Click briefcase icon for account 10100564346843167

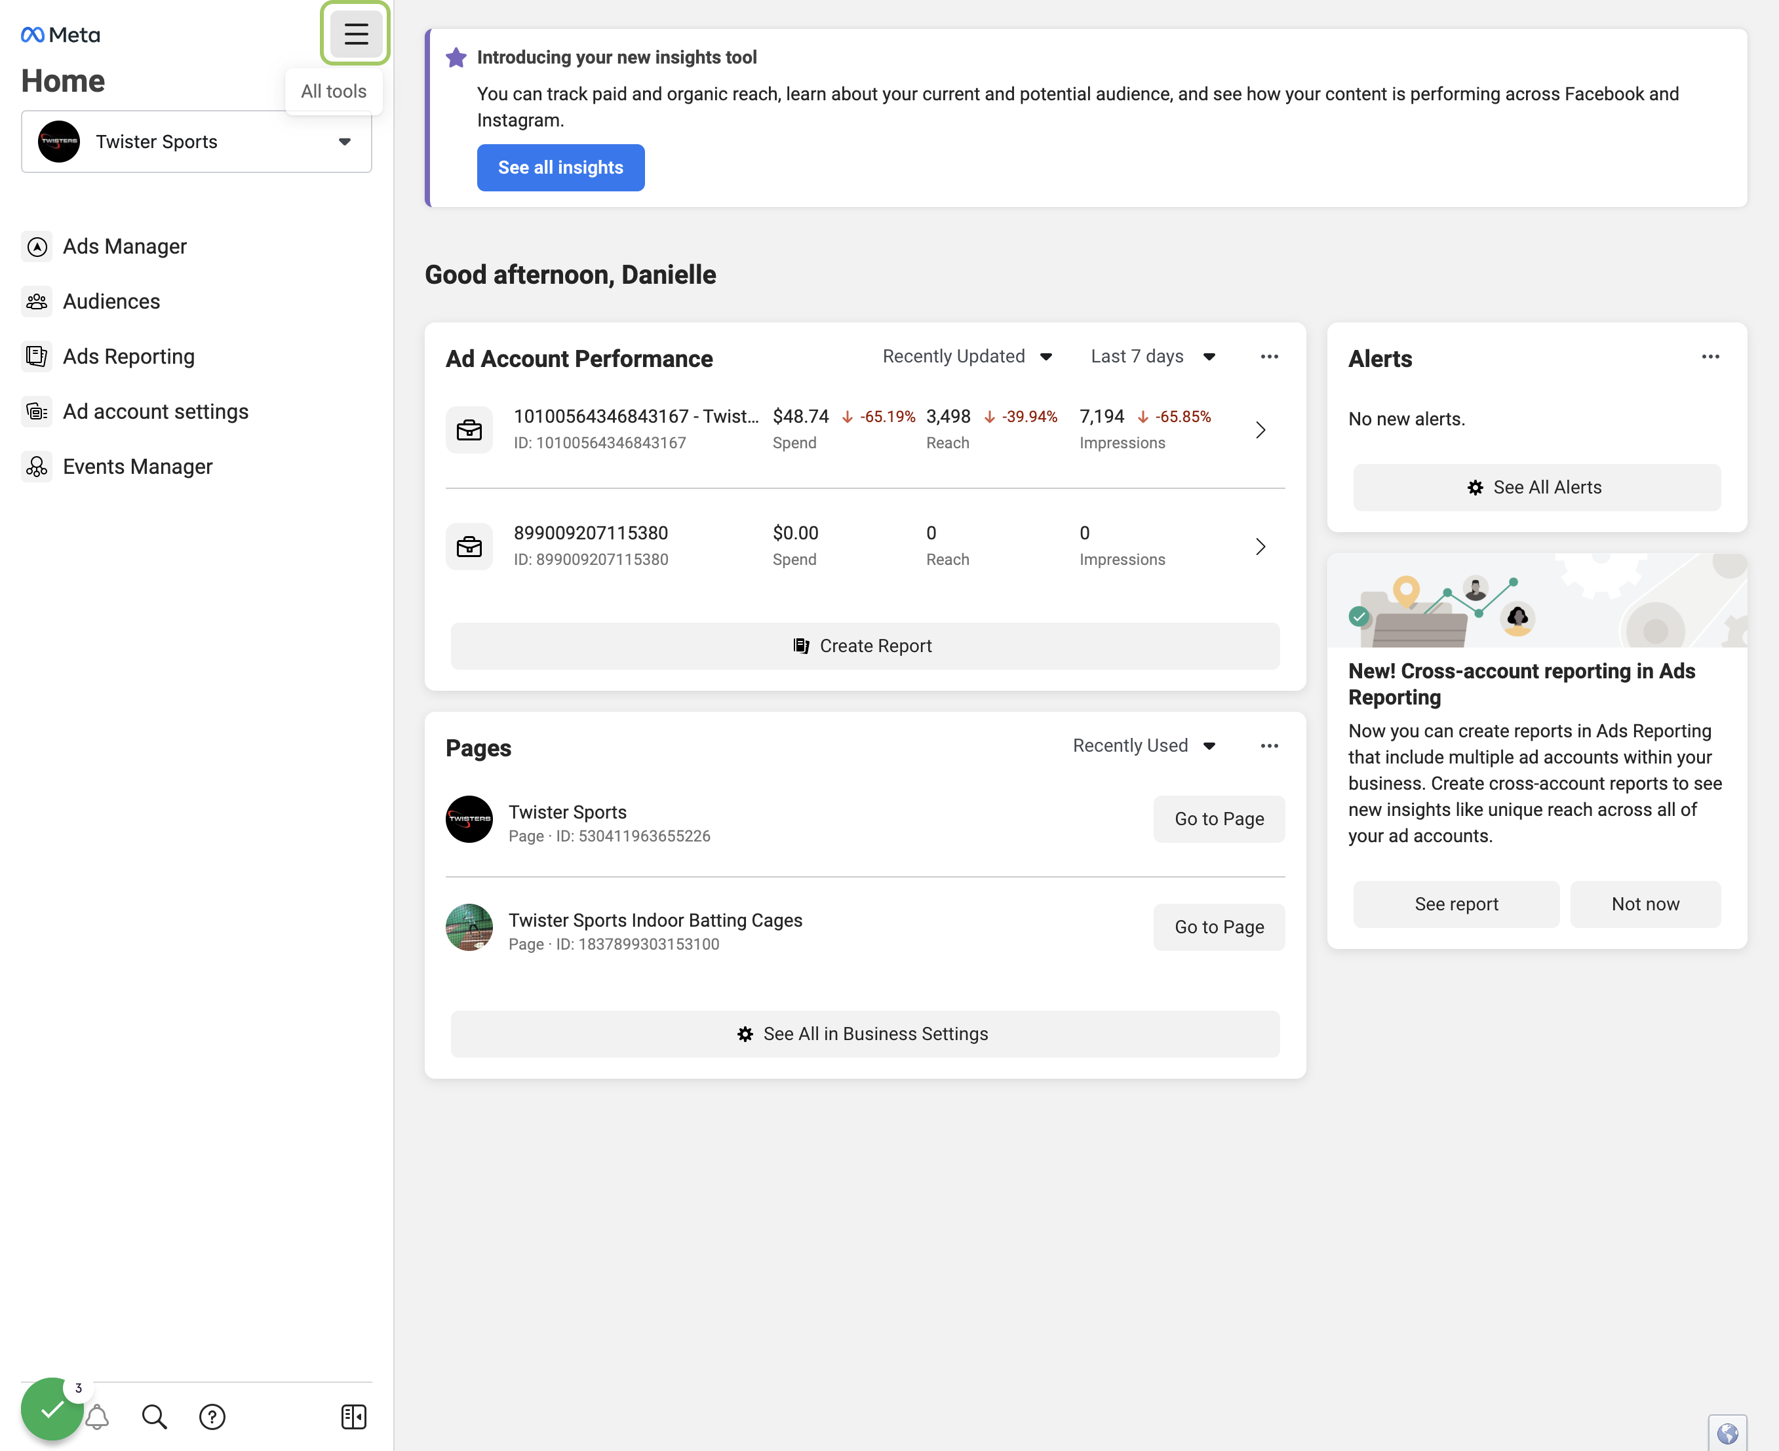pos(469,430)
